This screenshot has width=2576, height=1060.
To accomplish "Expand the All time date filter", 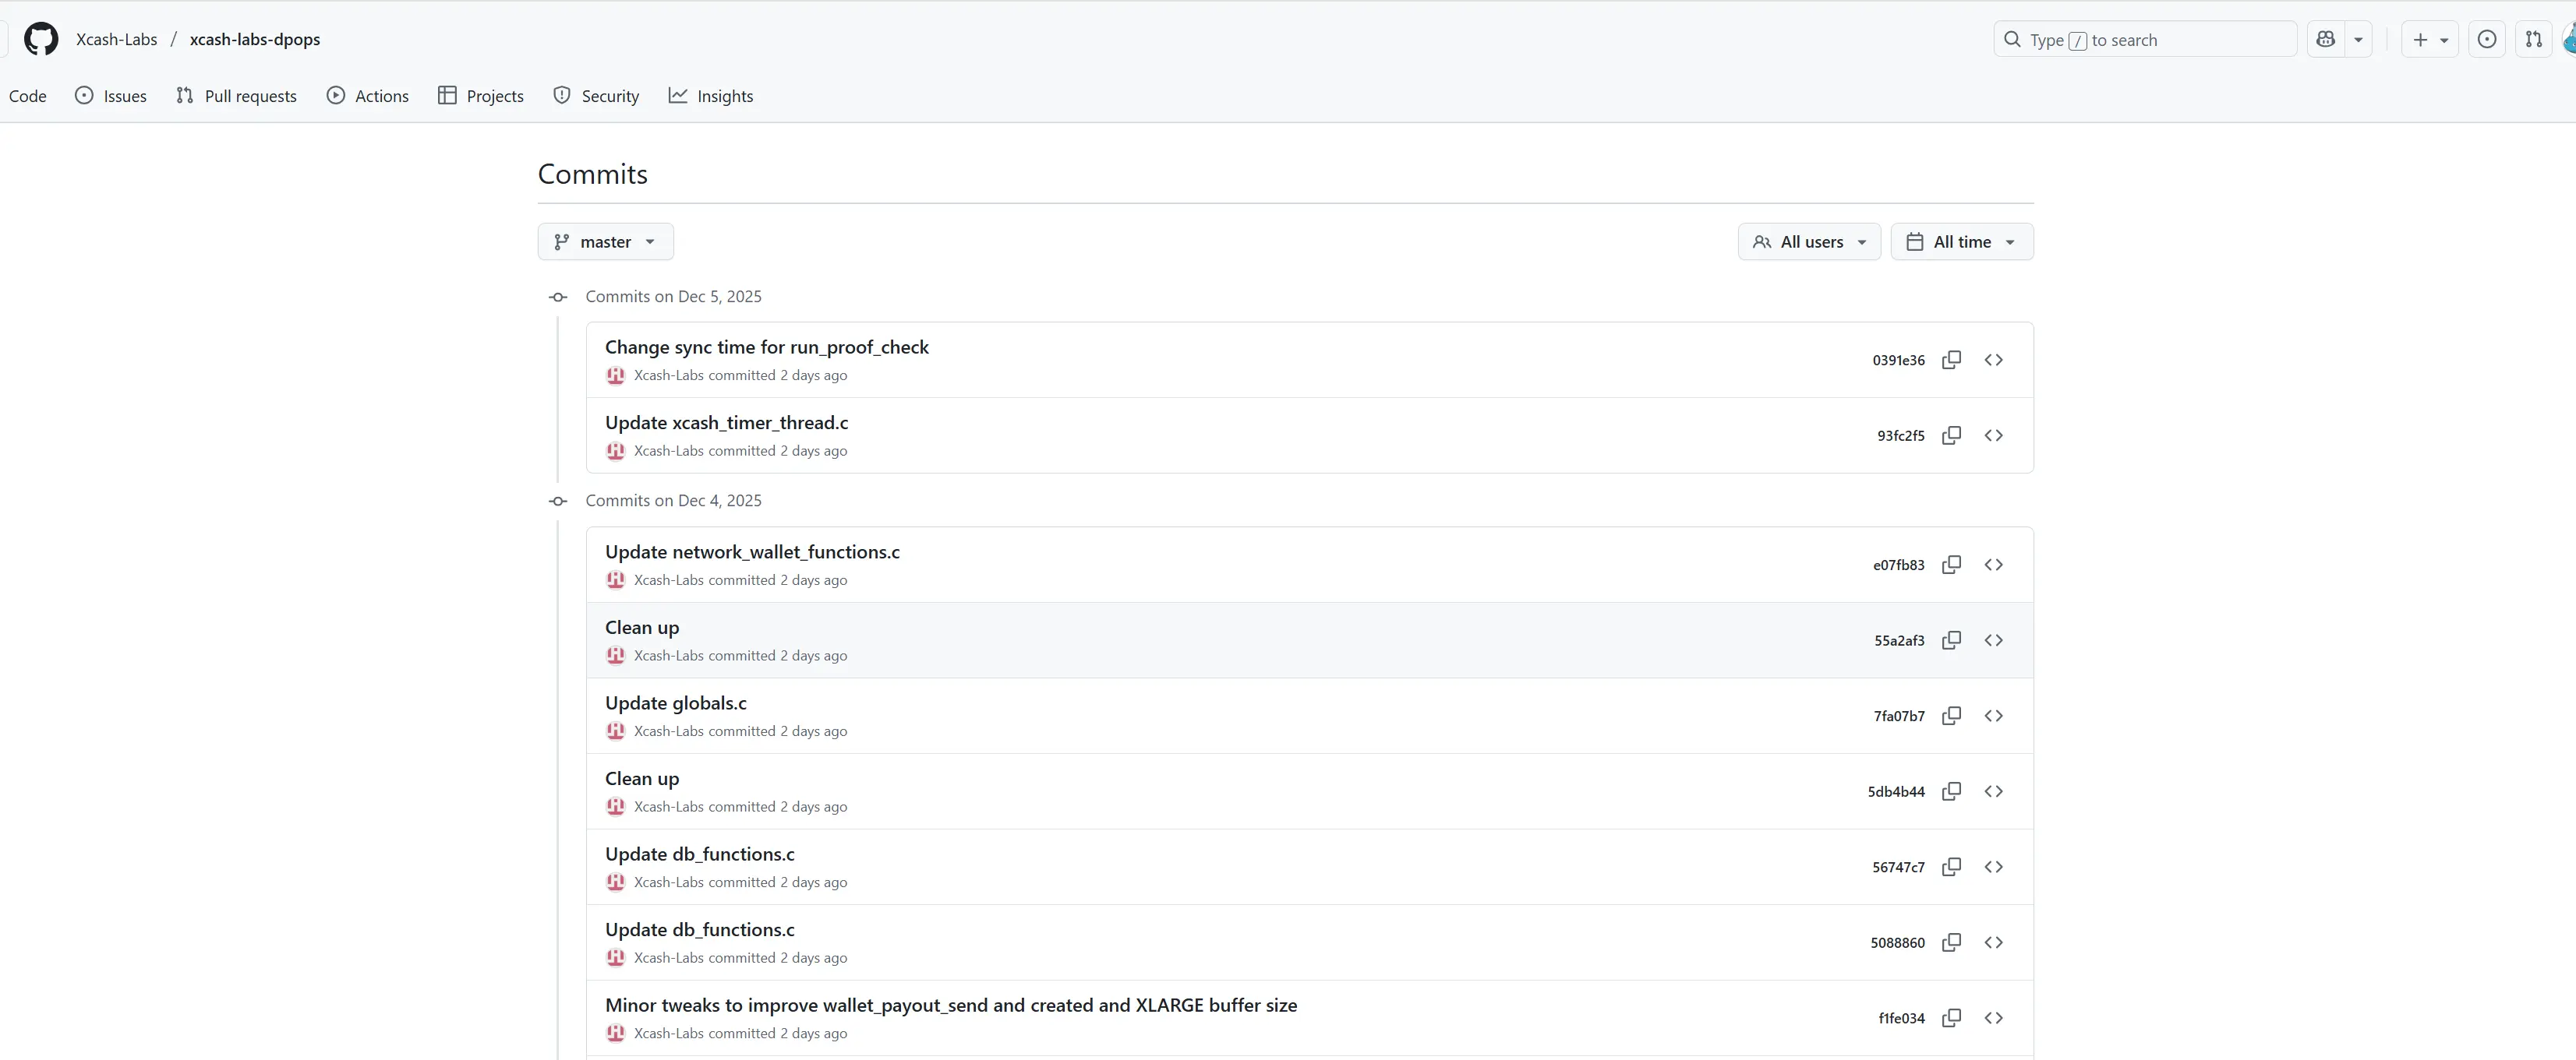I will (x=1961, y=241).
